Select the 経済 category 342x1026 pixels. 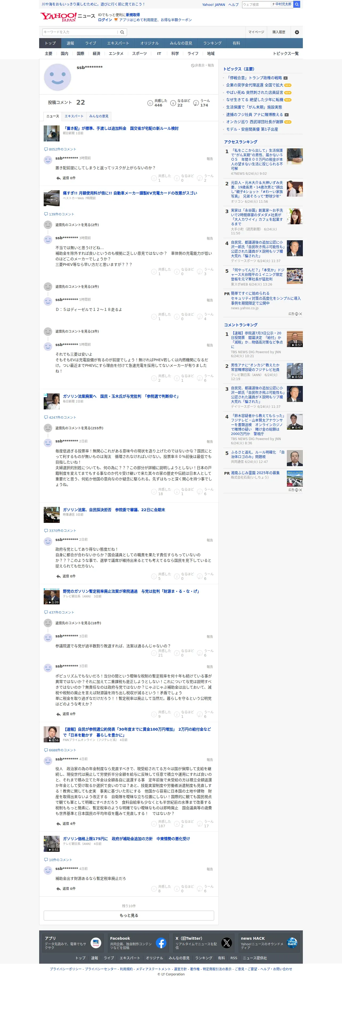pos(96,53)
